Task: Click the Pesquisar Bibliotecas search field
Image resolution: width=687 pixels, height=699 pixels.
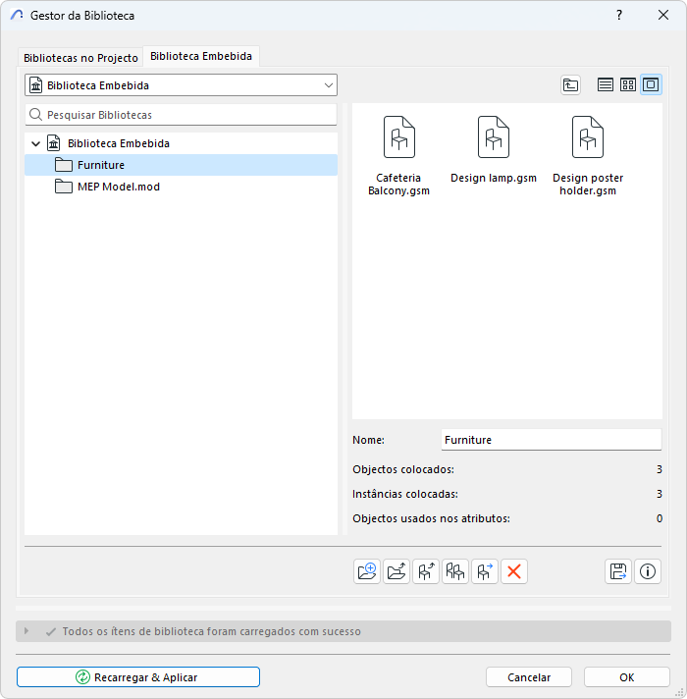Action: click(x=181, y=115)
